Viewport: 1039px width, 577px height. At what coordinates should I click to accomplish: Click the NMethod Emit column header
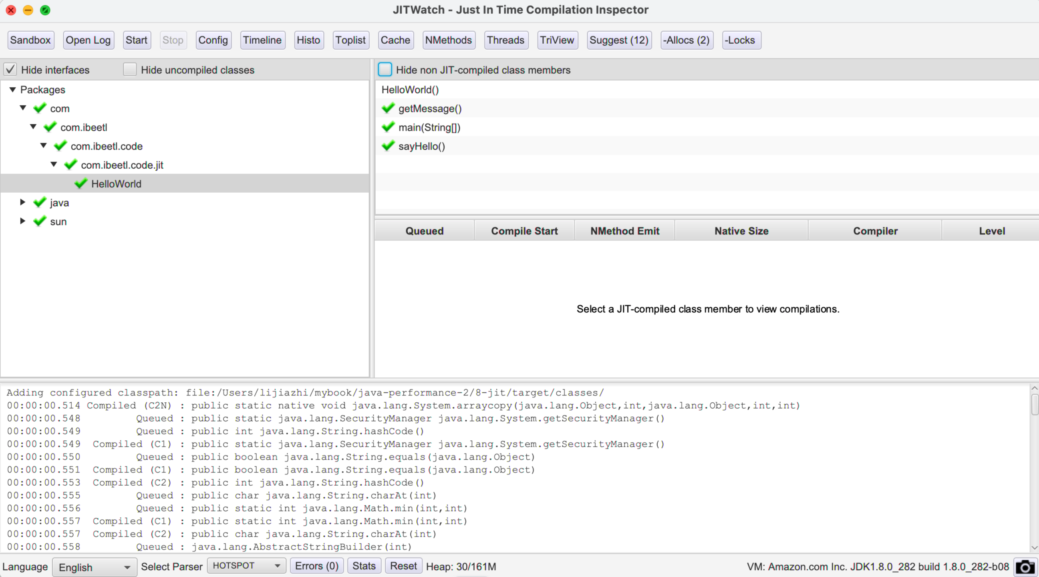(625, 231)
